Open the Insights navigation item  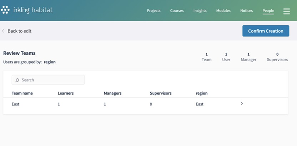point(200,11)
